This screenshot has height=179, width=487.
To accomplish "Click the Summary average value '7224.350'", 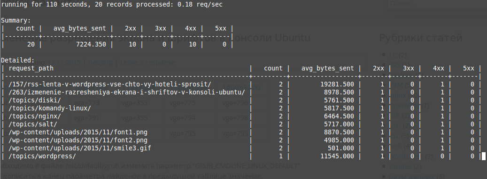I will pos(91,45).
